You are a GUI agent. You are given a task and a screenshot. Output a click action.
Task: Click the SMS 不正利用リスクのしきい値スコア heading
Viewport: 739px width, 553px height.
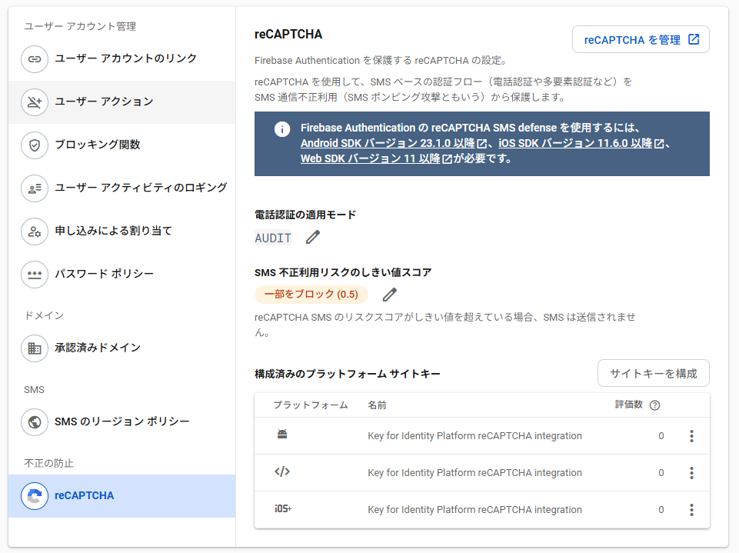coord(343,272)
